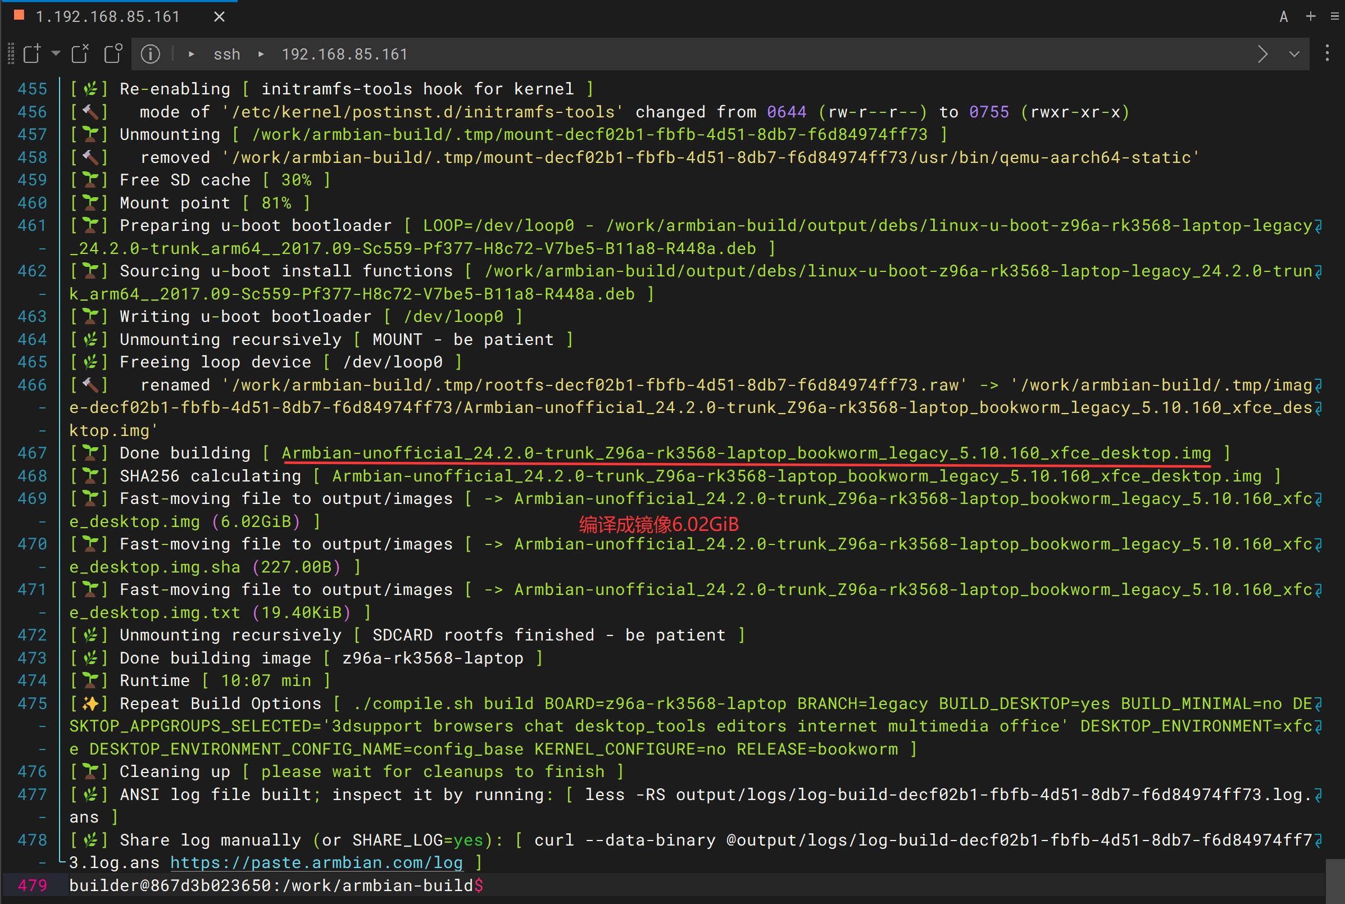Click the new session icon
The image size is (1345, 904).
point(32,53)
